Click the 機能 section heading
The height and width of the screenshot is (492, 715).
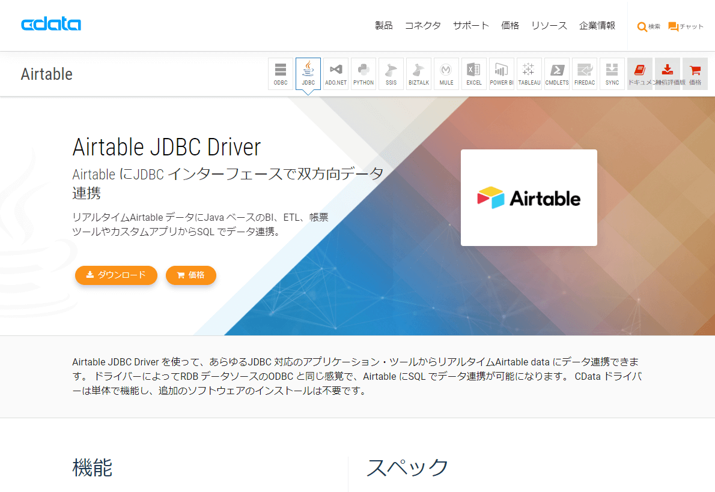pyautogui.click(x=92, y=468)
